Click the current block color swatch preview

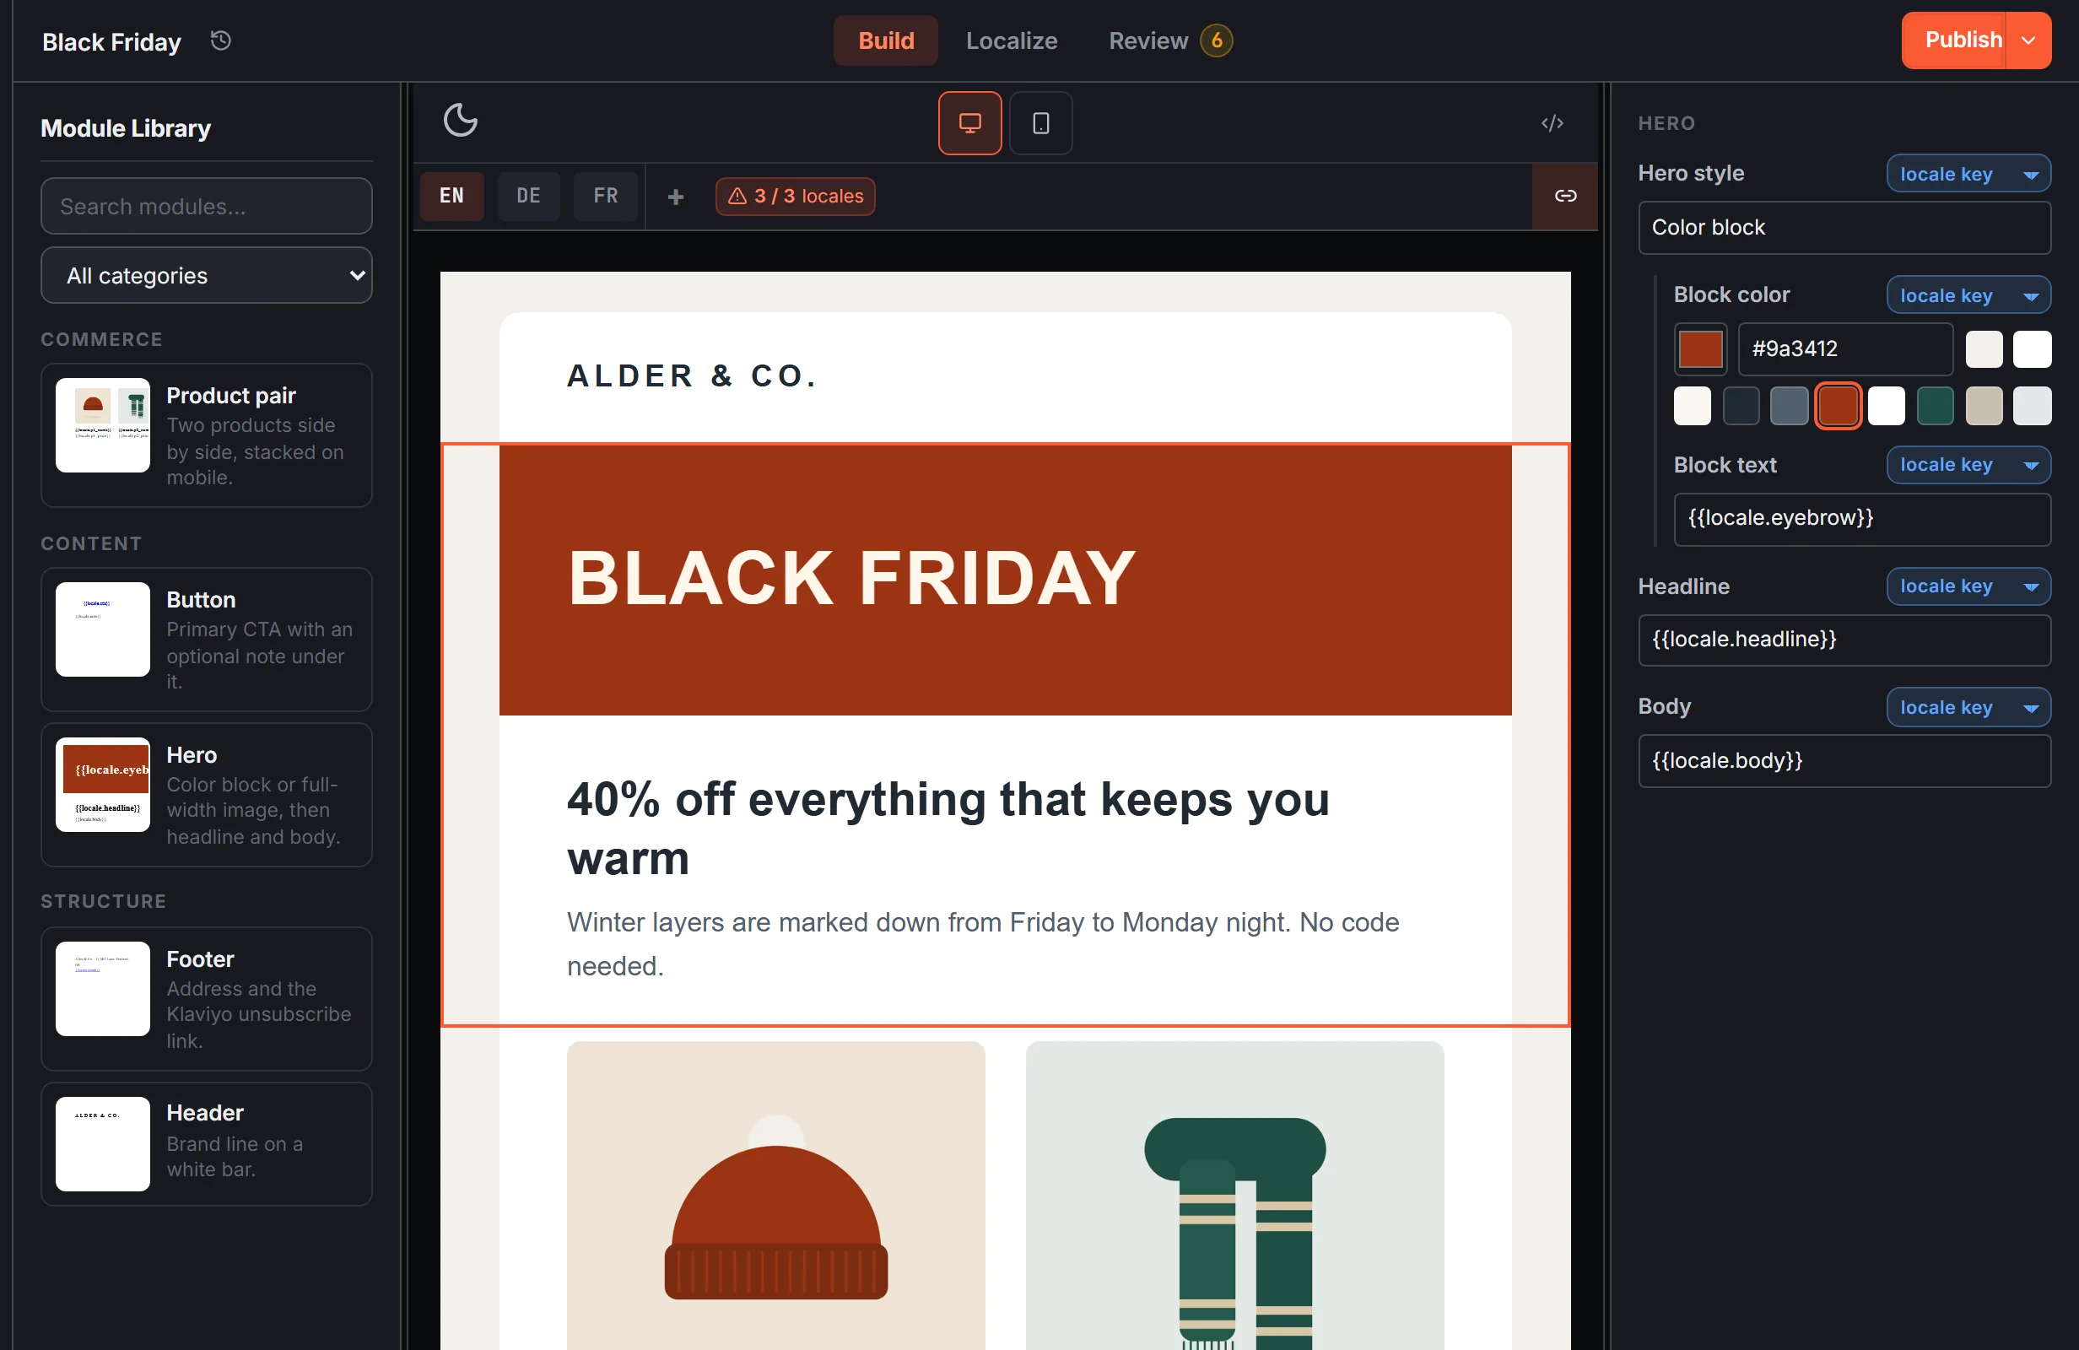click(1699, 348)
